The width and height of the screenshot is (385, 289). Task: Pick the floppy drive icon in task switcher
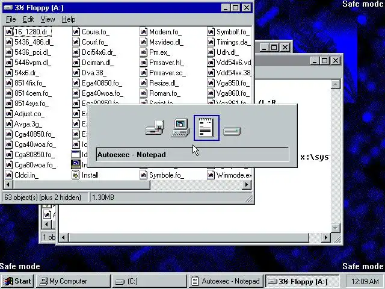tap(155, 128)
